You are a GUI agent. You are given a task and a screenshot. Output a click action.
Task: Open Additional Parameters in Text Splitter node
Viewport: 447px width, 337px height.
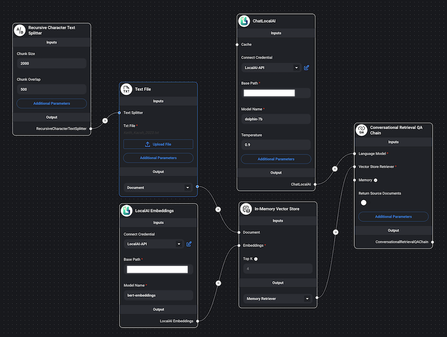pos(51,103)
